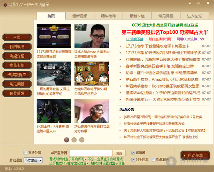Open announcement 关于对战聊天功能对游戏运行不流畅
This screenshot has width=214, height=172.
pos(164,130)
